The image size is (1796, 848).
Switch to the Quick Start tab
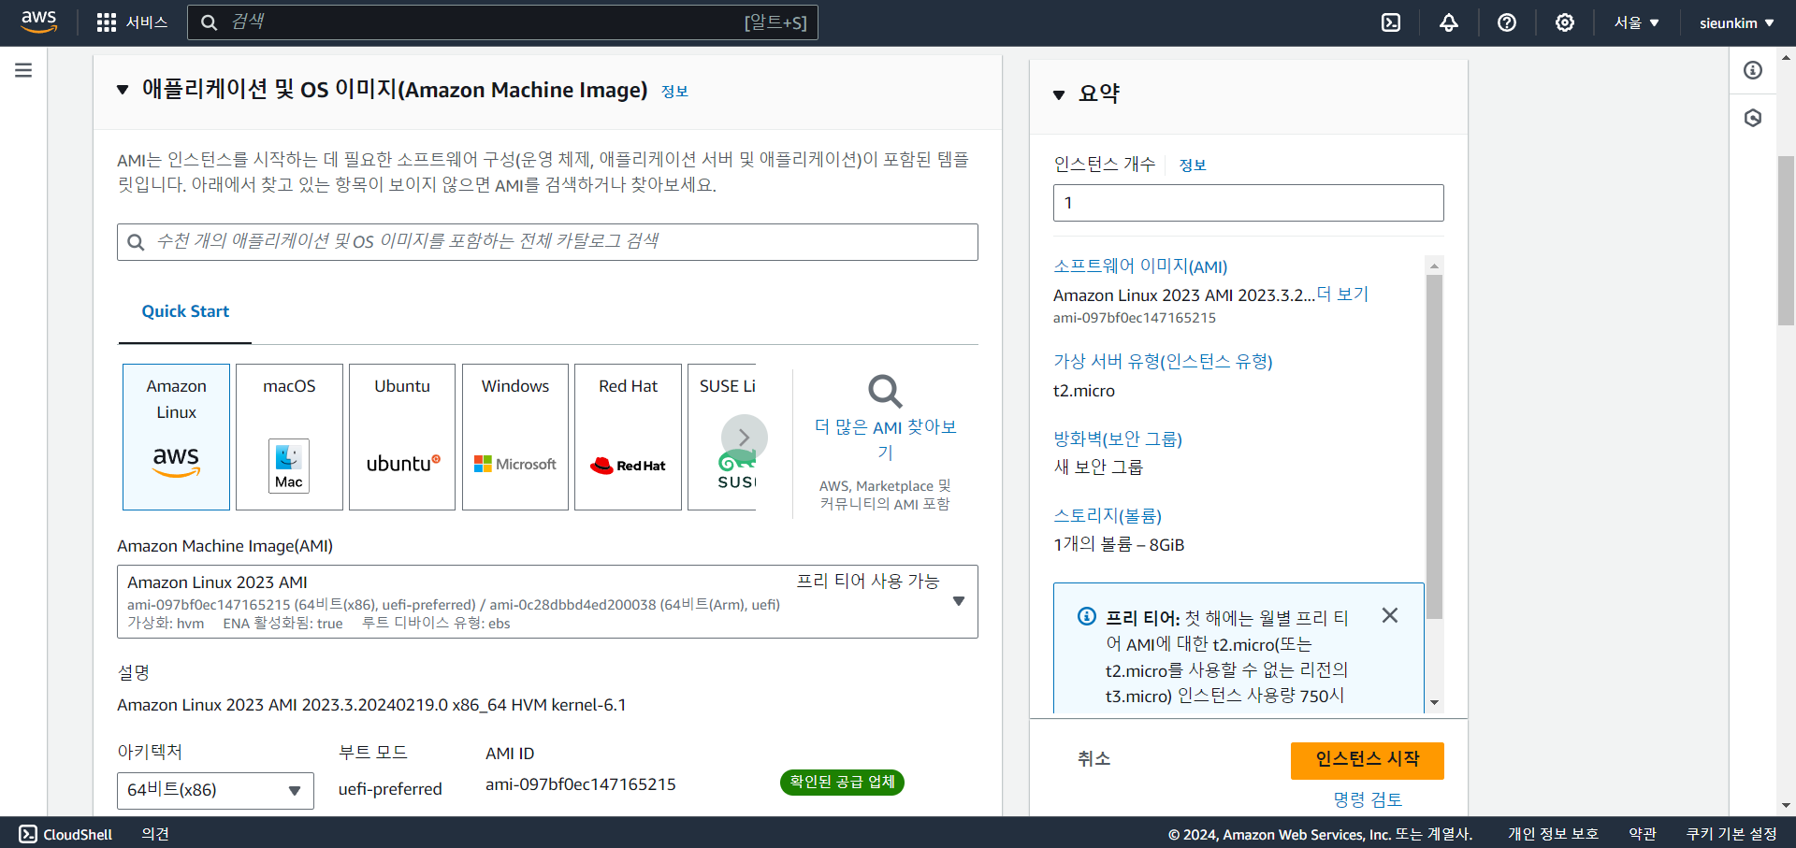tap(185, 311)
